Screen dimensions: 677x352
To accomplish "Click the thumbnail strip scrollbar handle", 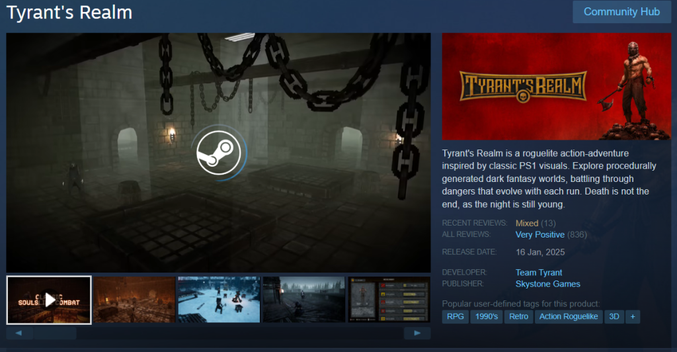I will 56,333.
